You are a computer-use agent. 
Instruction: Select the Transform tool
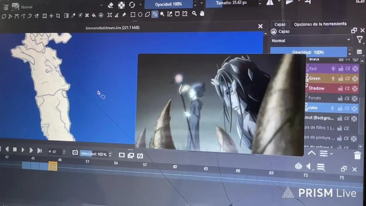click(45, 16)
